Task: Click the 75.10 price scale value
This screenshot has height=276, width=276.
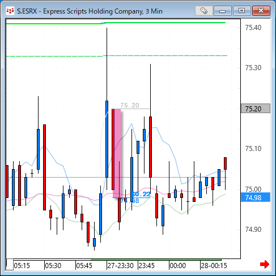Action: [x=253, y=149]
